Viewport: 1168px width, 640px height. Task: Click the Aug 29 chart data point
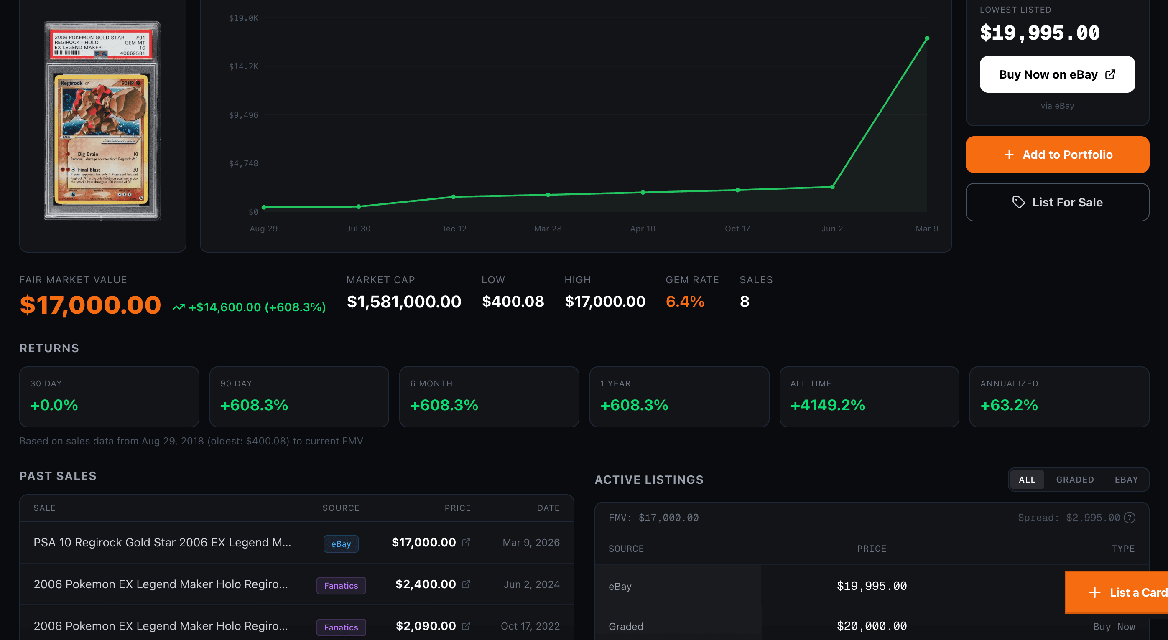point(264,207)
